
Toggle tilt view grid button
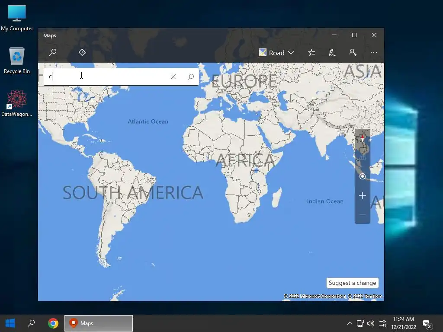click(363, 157)
